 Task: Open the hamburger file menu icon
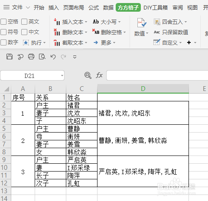[6, 7]
